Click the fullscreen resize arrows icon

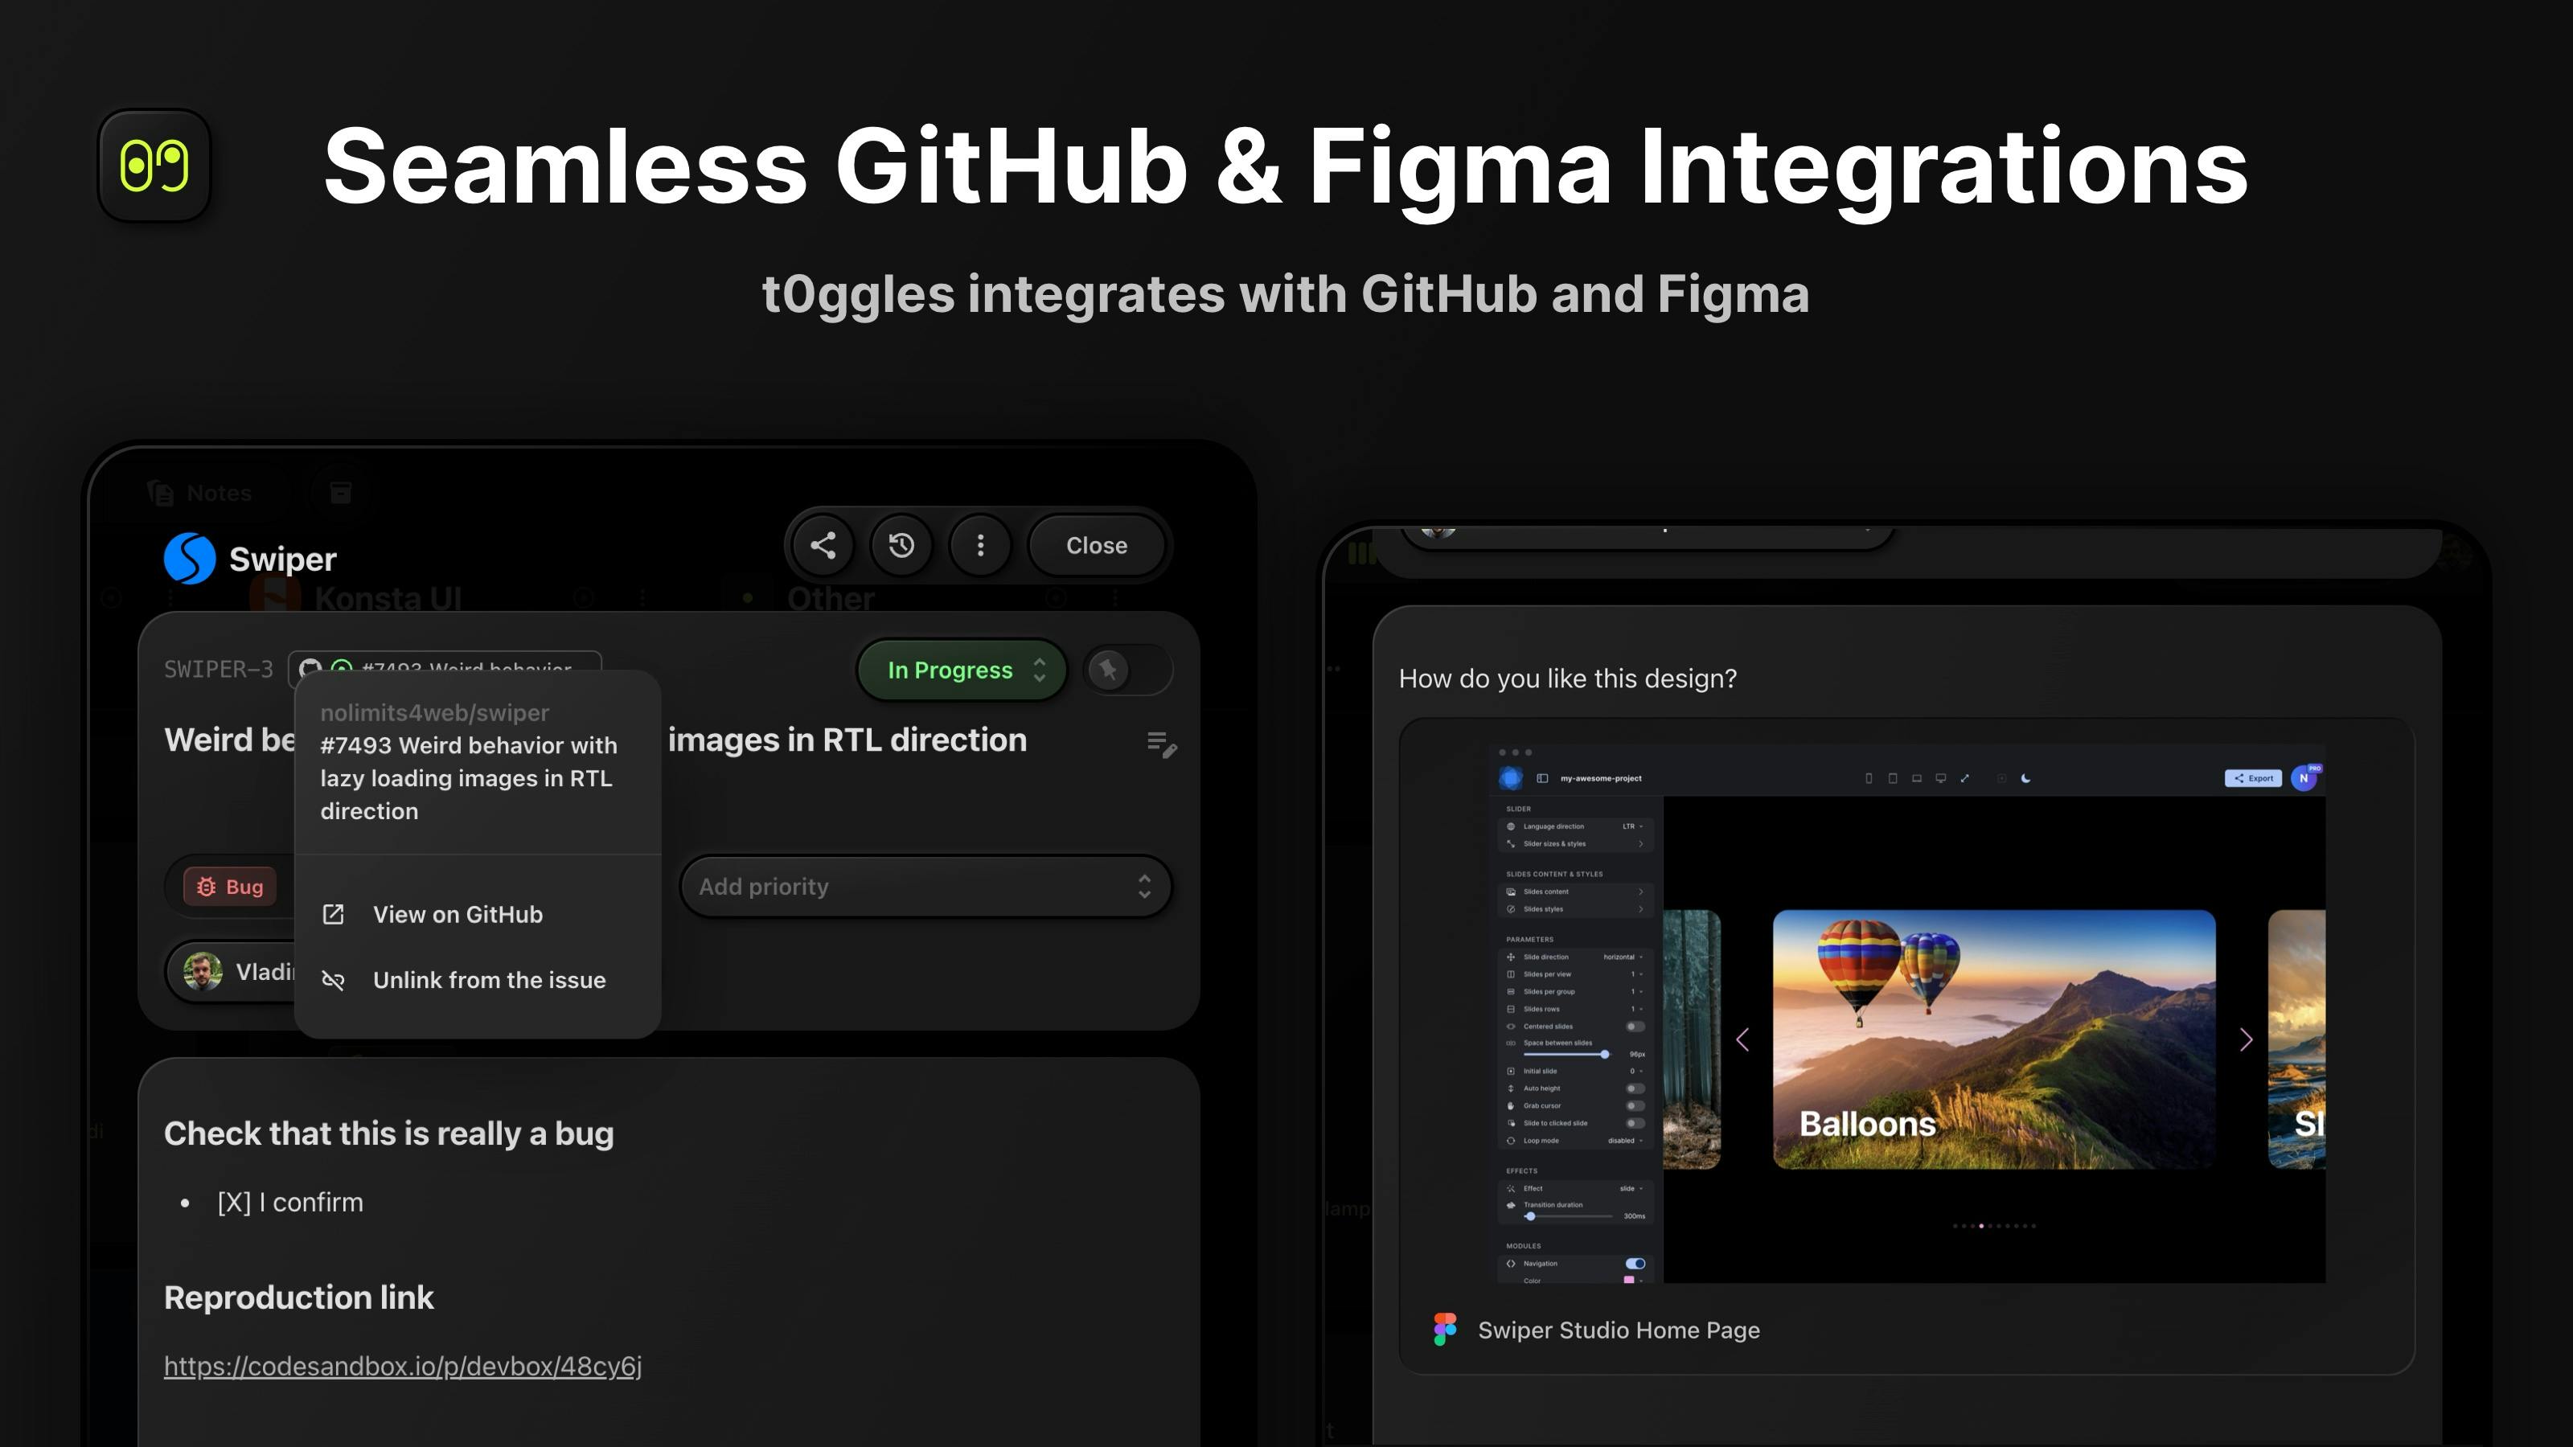click(1964, 778)
